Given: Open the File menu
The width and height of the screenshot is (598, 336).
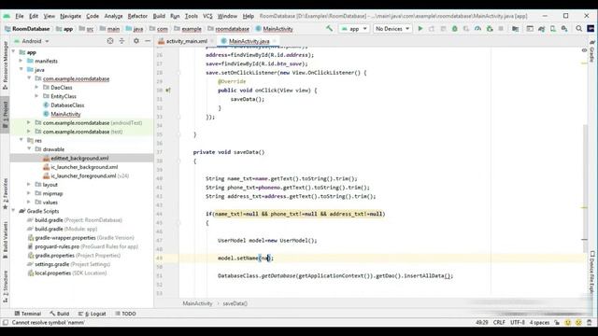Looking at the screenshot, I should tap(20, 16).
